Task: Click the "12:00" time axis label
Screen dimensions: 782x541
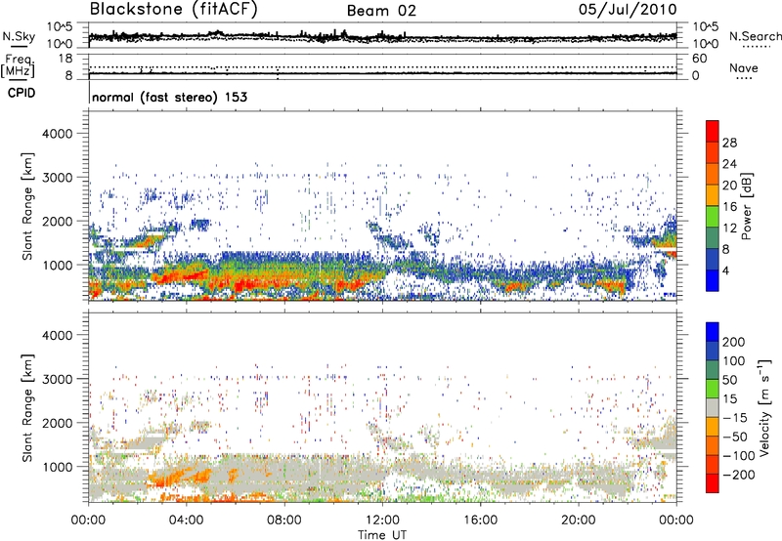Action: click(382, 520)
